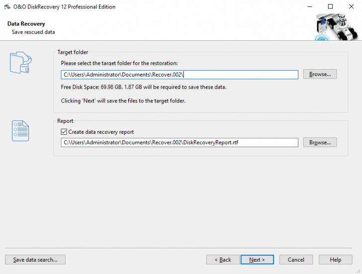Image resolution: width=362 pixels, height=274 pixels.
Task: Go Back to previous wizard step
Action: (223, 260)
